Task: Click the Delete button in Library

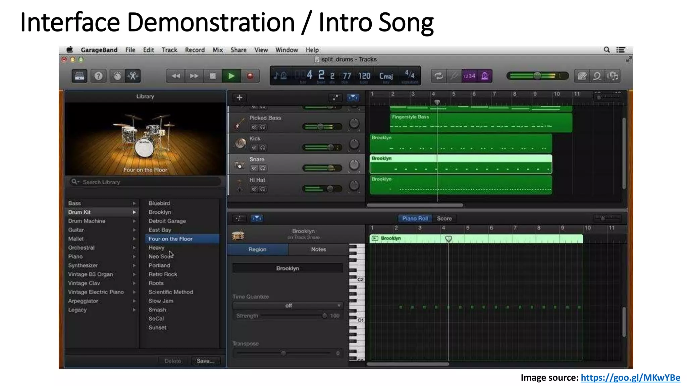Action: tap(173, 361)
